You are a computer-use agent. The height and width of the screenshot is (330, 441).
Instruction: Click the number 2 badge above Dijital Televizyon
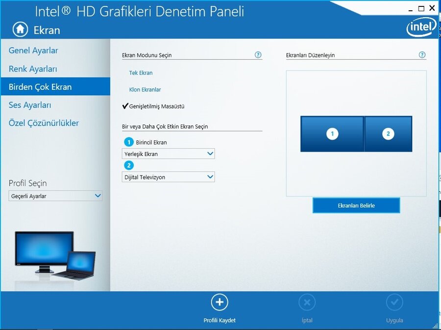coord(129,165)
